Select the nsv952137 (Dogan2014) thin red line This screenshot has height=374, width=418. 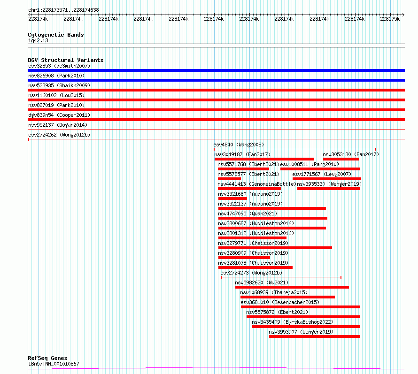coord(216,130)
